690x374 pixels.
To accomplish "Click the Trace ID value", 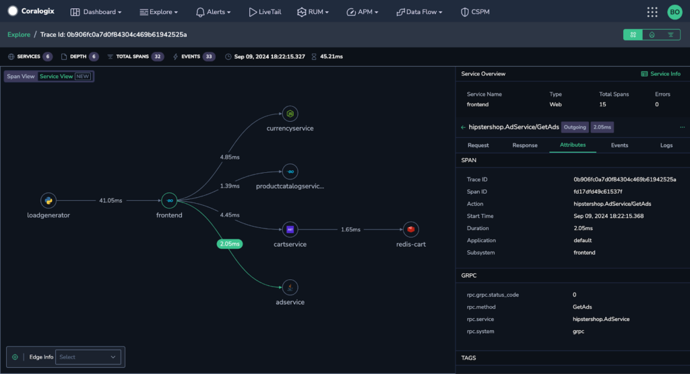I will pyautogui.click(x=625, y=180).
